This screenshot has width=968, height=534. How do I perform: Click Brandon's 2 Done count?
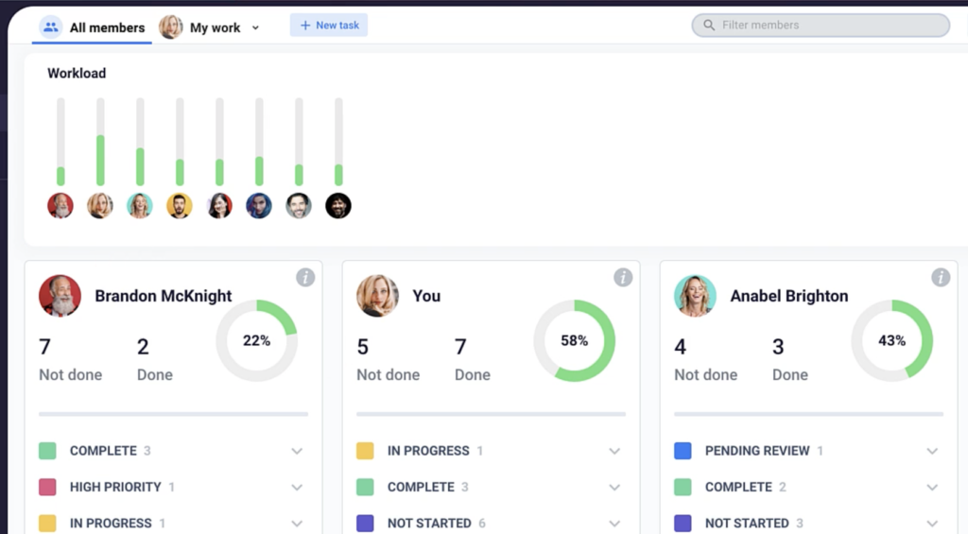point(143,347)
